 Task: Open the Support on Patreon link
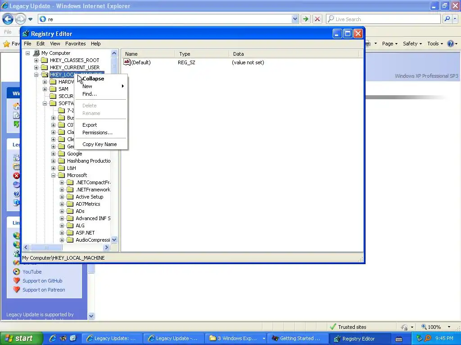coord(44,290)
